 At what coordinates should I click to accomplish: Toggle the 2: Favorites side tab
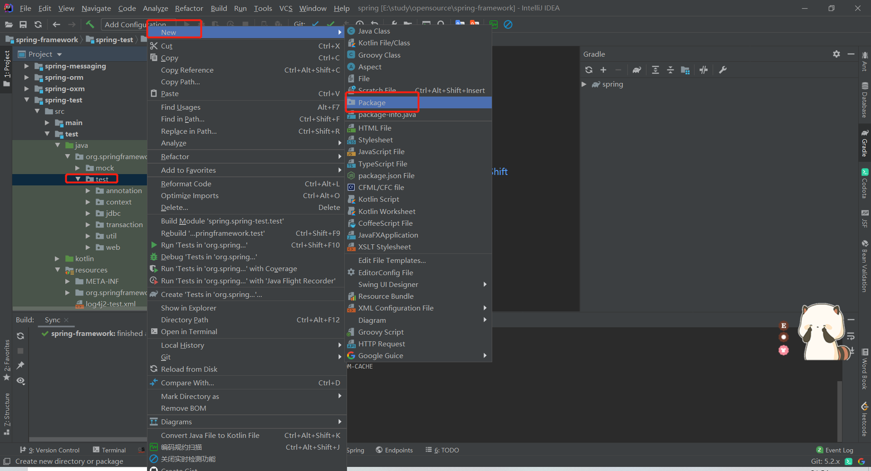click(6, 360)
